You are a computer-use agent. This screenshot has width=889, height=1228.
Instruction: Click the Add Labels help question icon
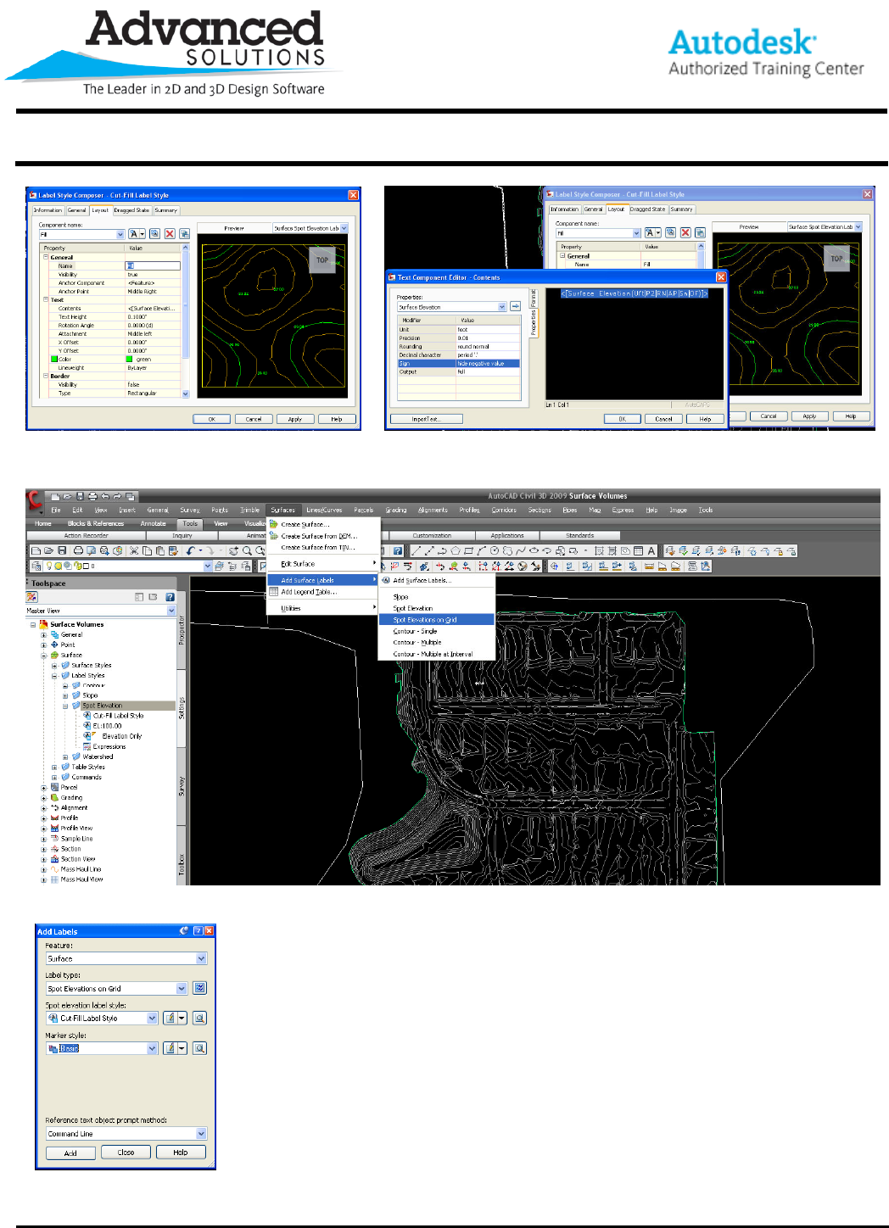198,930
